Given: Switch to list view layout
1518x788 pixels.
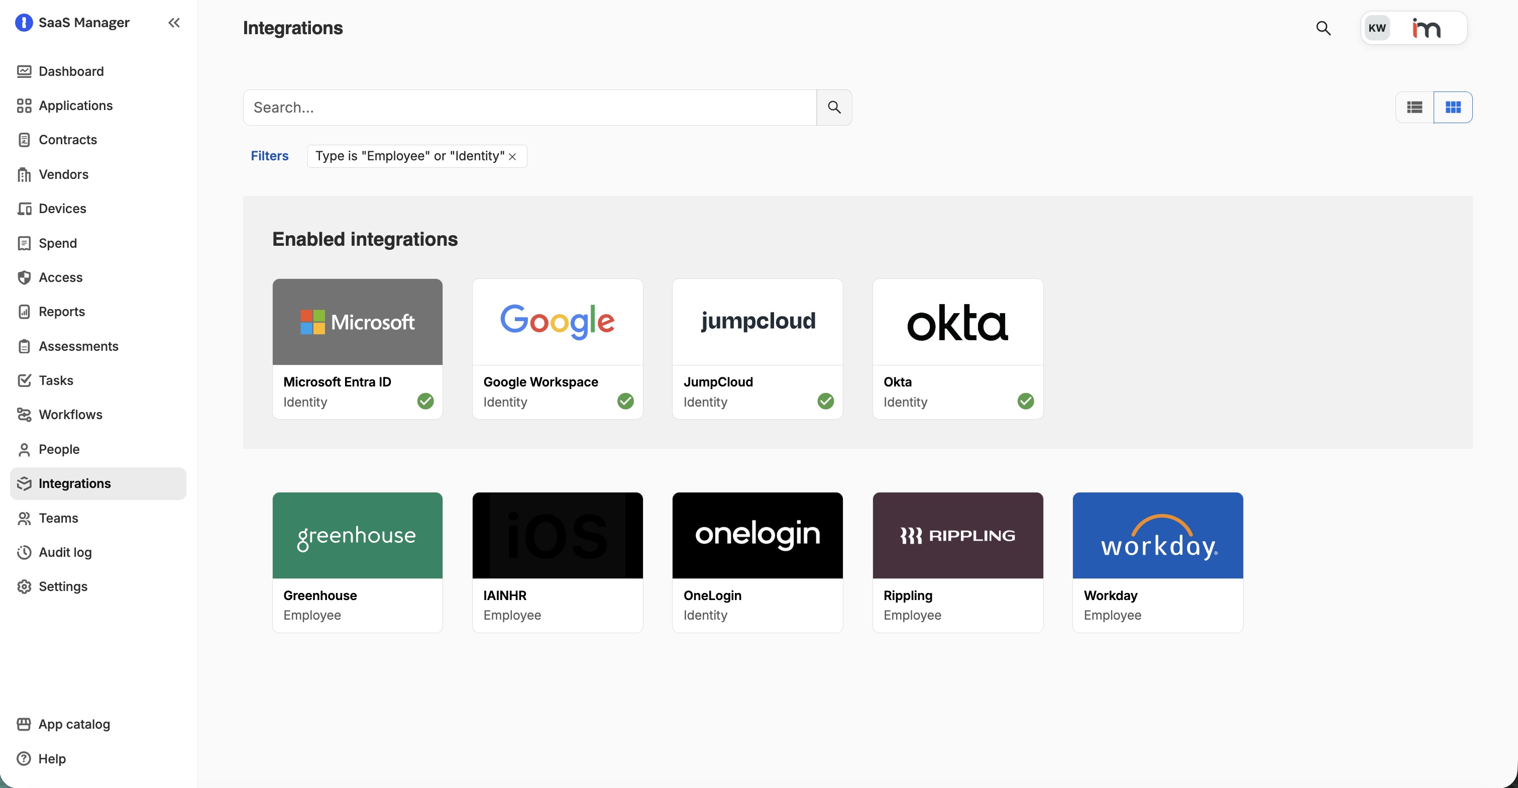Looking at the screenshot, I should point(1415,107).
